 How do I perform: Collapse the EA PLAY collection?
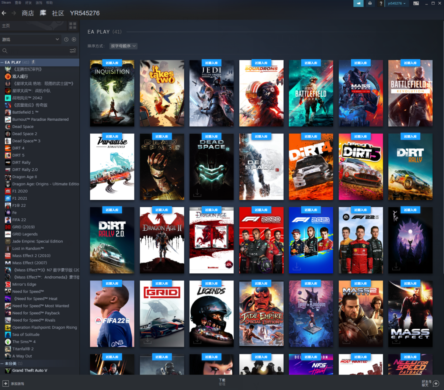click(2, 62)
